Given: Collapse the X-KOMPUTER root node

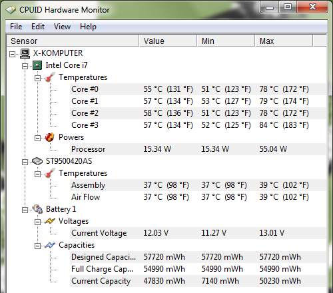Looking at the screenshot, I should click(x=13, y=54).
